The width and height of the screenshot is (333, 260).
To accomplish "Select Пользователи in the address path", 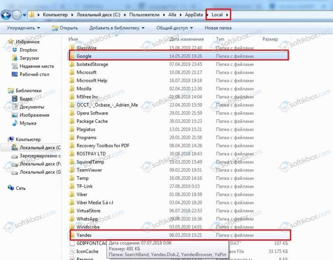I will point(144,14).
